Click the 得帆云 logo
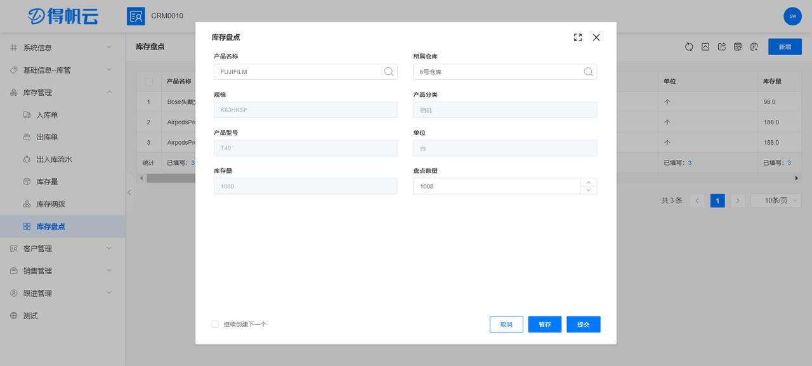This screenshot has height=366, width=812. coord(62,16)
